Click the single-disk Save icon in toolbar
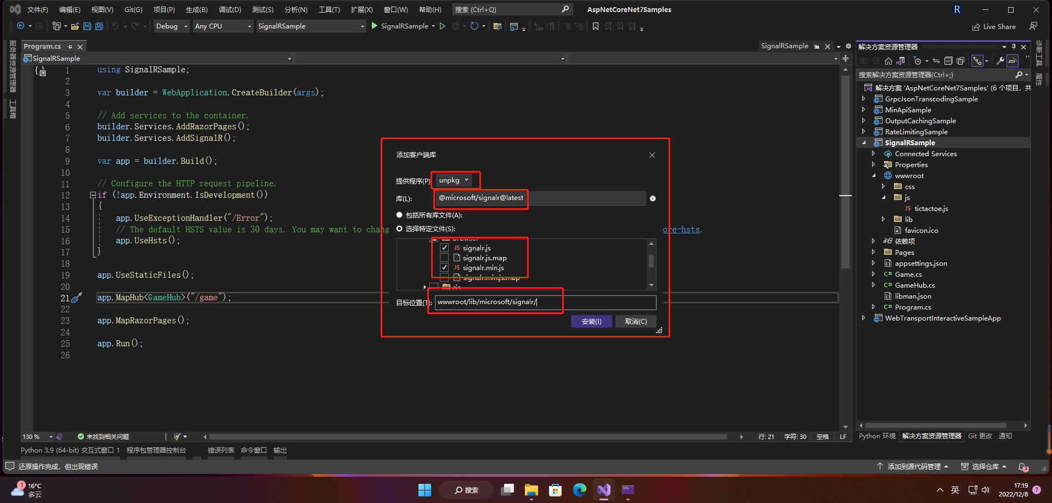Screen dimensions: 1052x503 click(x=87, y=26)
